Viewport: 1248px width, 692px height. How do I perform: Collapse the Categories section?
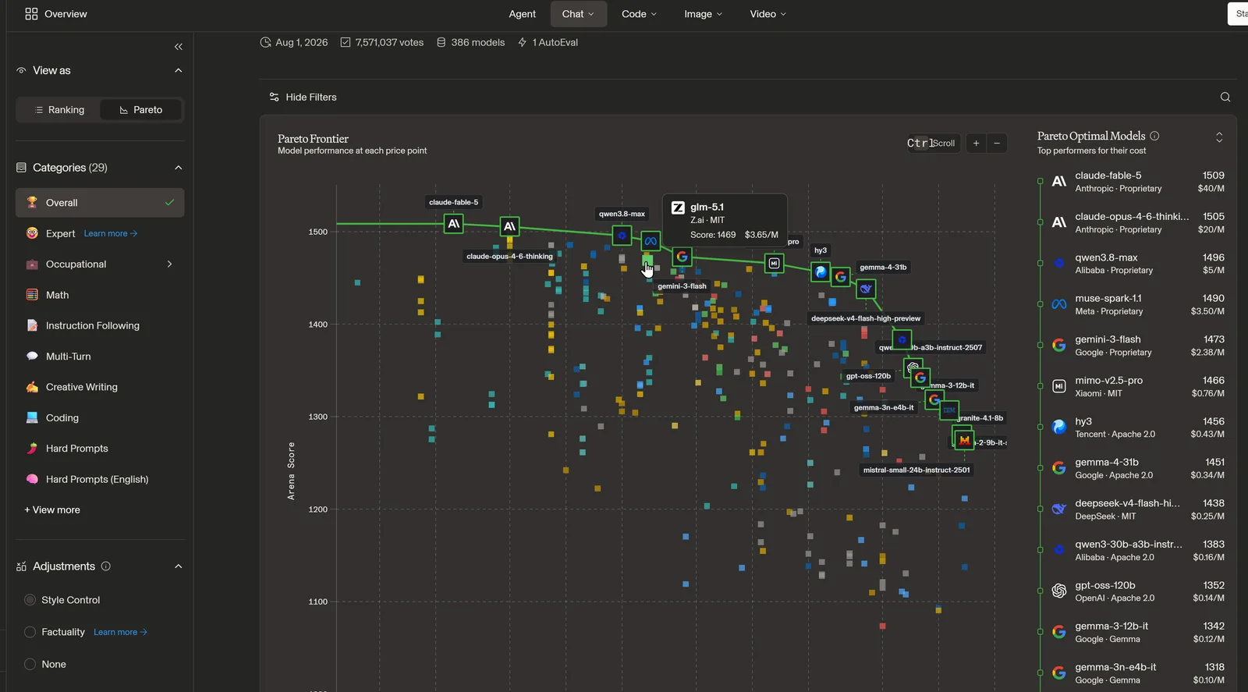tap(179, 168)
